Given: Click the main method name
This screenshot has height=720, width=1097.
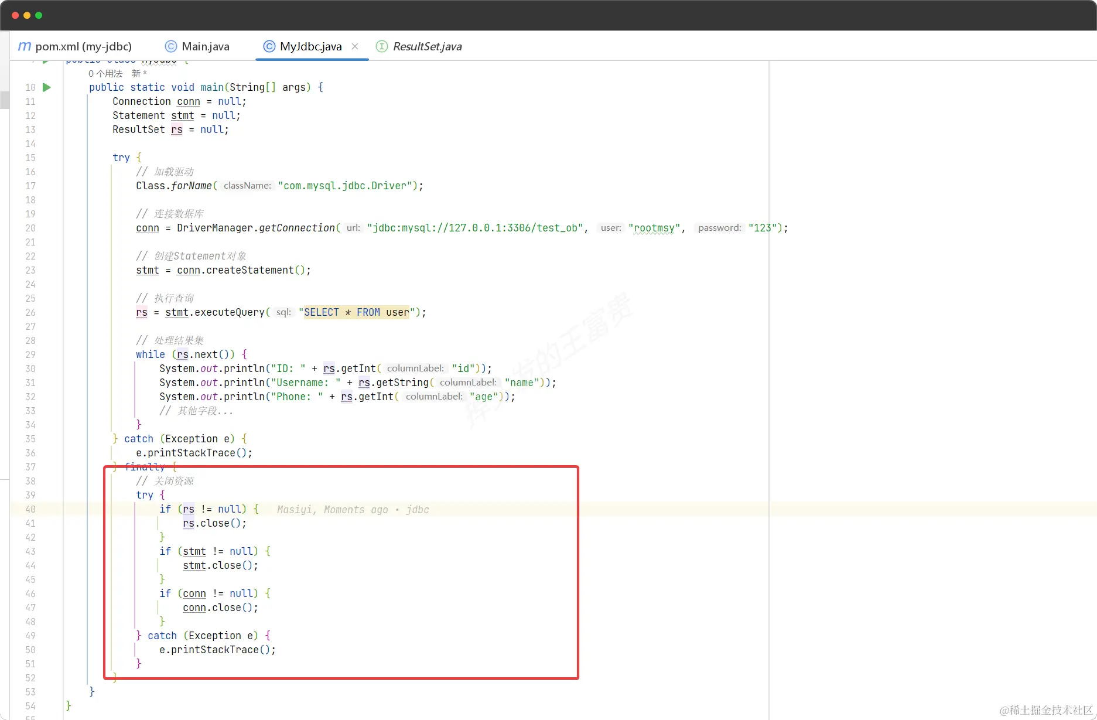Looking at the screenshot, I should tap(212, 87).
